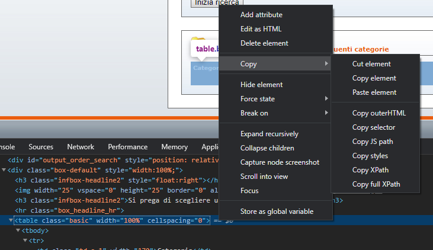The image size is (433, 250).
Task: Select Copy outerHTML option
Action: [x=376, y=113]
